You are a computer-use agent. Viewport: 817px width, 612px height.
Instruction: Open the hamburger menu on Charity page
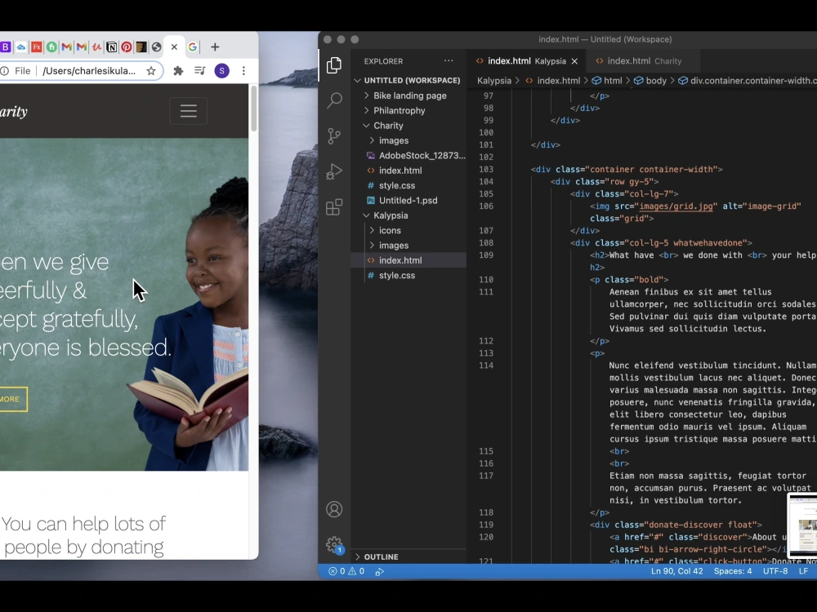[188, 111]
